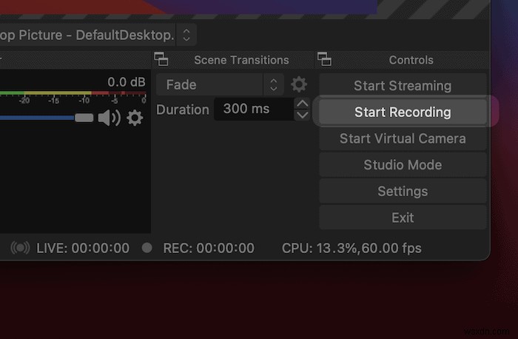Open transition properties gear next to Fade

(298, 84)
